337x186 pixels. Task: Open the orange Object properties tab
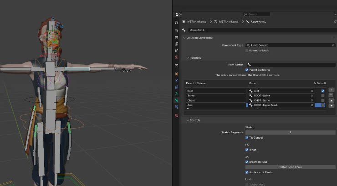point(176,74)
